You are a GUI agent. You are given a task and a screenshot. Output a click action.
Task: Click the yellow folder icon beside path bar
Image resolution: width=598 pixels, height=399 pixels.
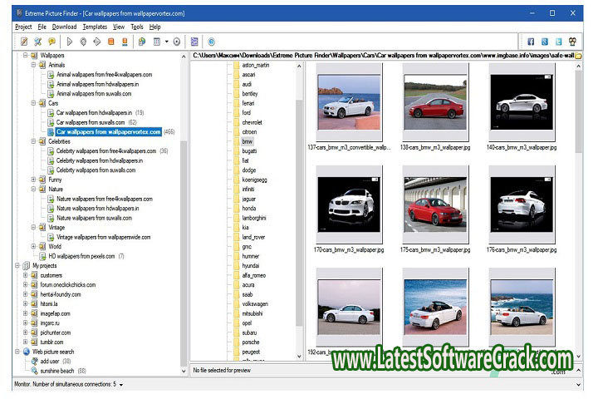click(x=578, y=56)
